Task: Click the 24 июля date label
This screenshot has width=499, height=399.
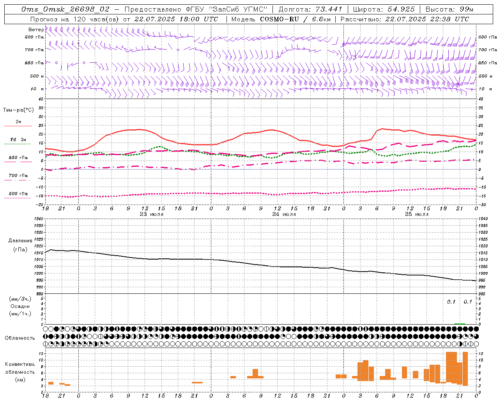Action: 284,214
